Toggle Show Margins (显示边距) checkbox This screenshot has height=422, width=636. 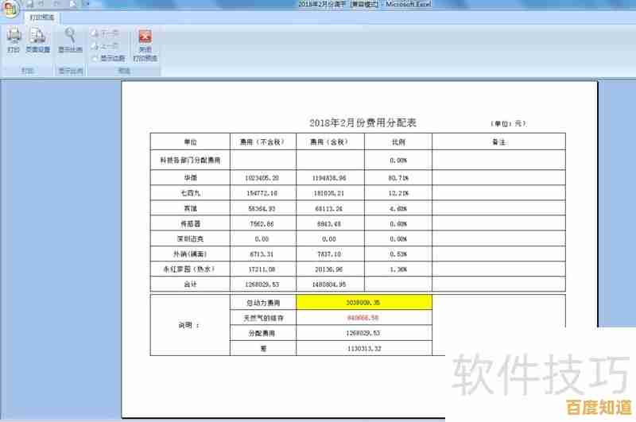pos(95,58)
